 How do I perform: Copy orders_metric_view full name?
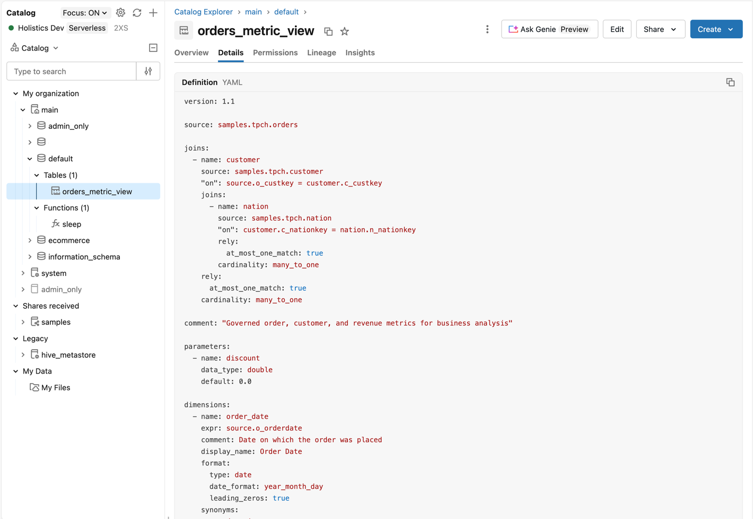click(x=328, y=31)
